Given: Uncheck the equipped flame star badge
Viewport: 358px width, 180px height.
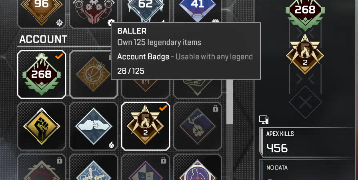Looking at the screenshot, I should tap(163, 108).
